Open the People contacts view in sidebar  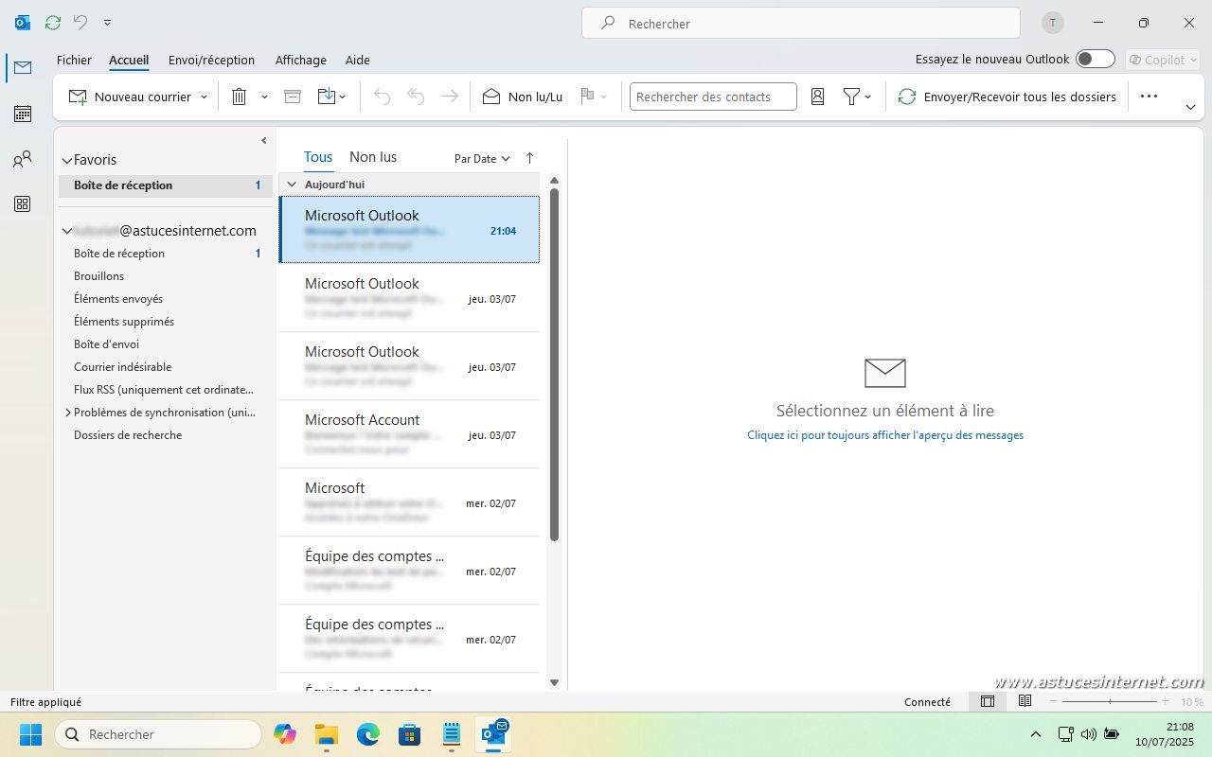(x=23, y=159)
